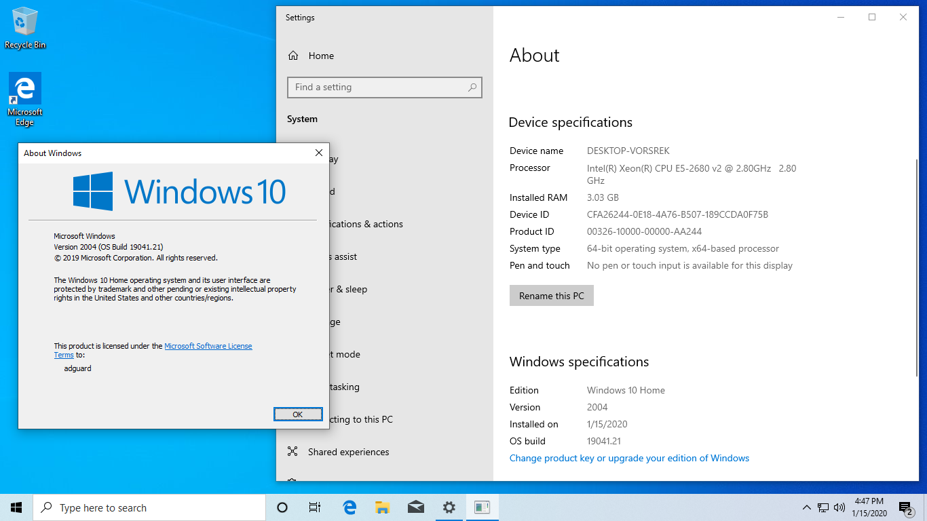Viewport: 927px width, 521px height.
Task: Click the taskbar clock showing 4:47 PM
Action: coord(869,507)
